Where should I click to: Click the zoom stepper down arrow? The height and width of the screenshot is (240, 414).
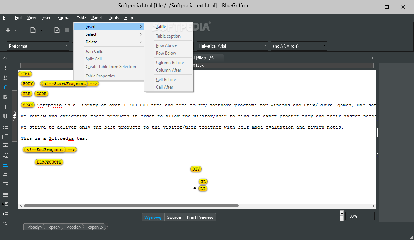(342, 218)
